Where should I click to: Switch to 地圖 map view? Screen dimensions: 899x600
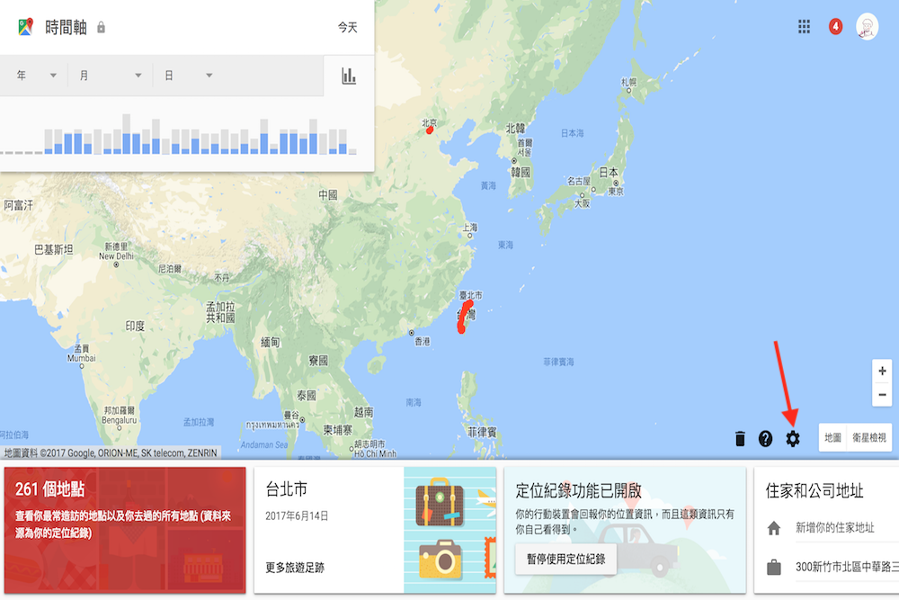click(x=833, y=437)
